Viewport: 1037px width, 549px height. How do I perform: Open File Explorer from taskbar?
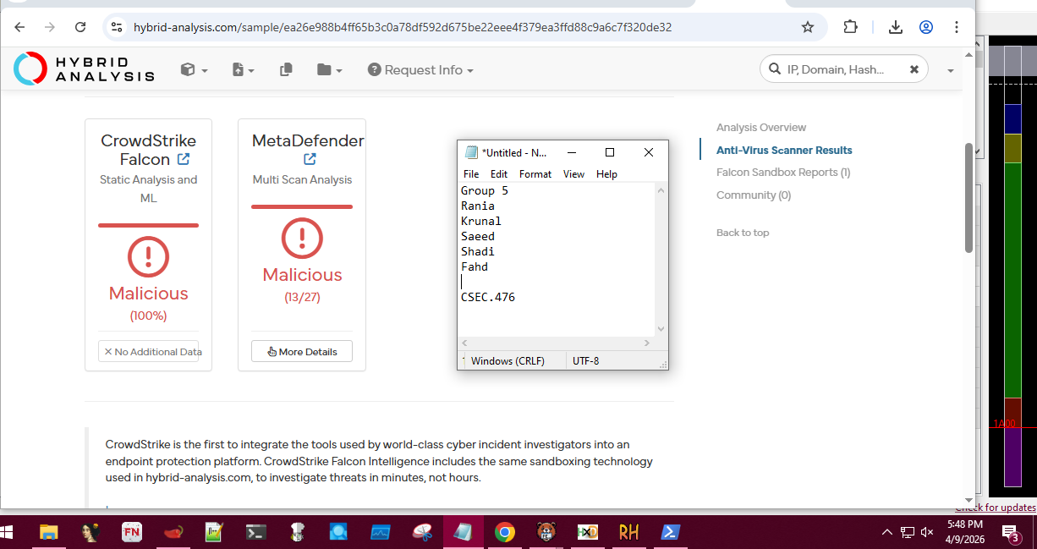coord(49,532)
